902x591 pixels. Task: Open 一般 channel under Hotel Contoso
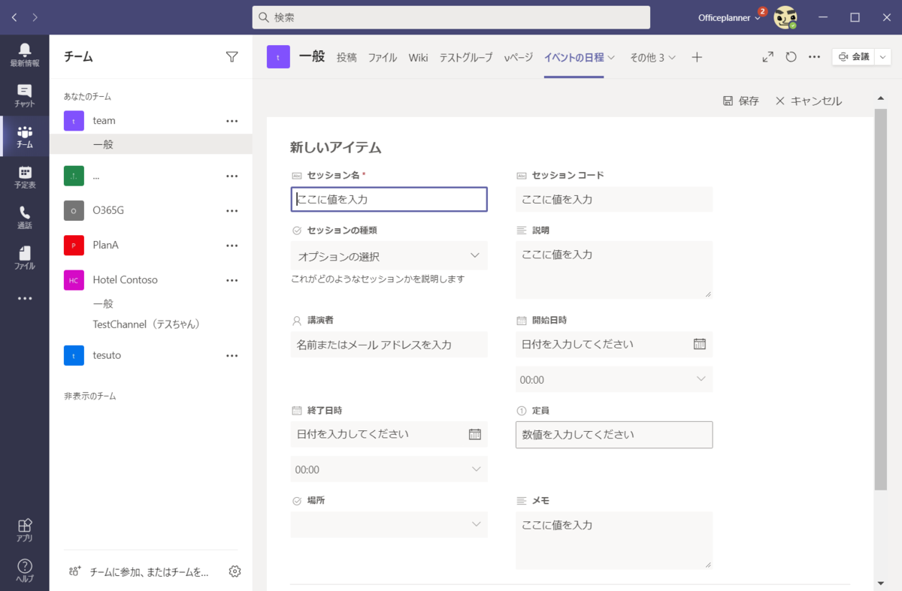(x=103, y=303)
